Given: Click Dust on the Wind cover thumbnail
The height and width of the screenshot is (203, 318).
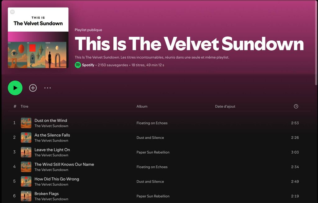Looking at the screenshot, I should [x=26, y=123].
